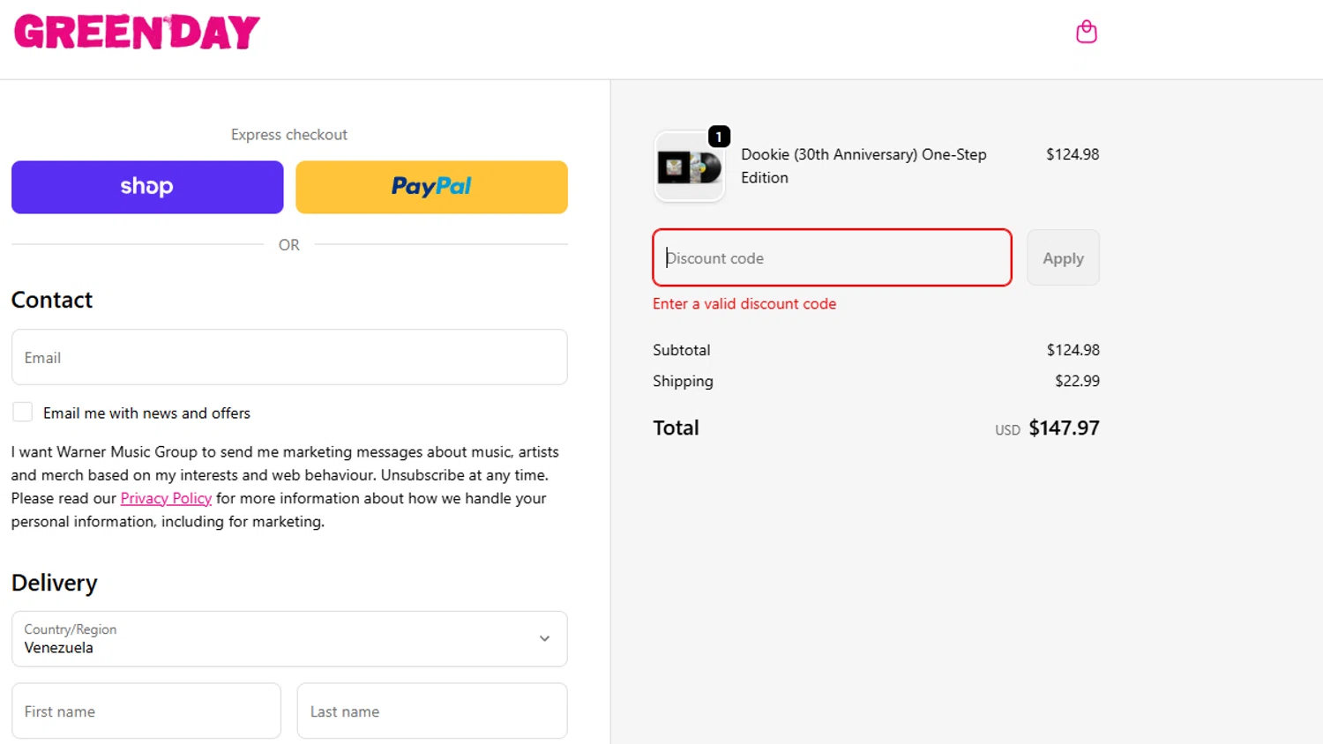Tick the Email me with news and offers checkbox

pos(23,412)
